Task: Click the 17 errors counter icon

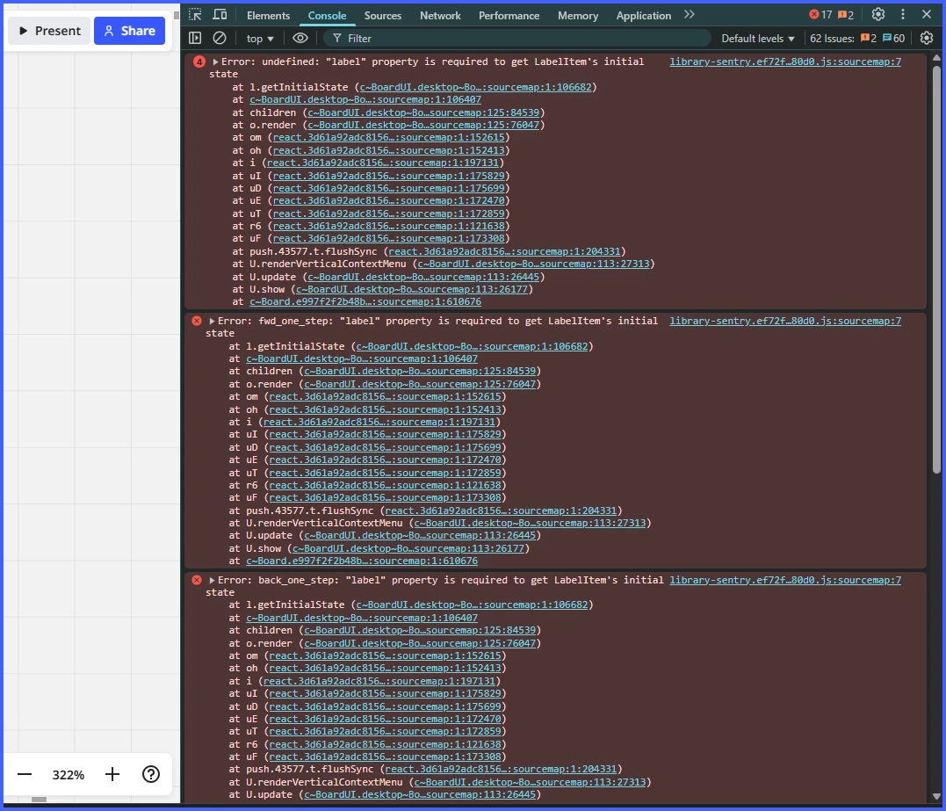Action: point(820,14)
